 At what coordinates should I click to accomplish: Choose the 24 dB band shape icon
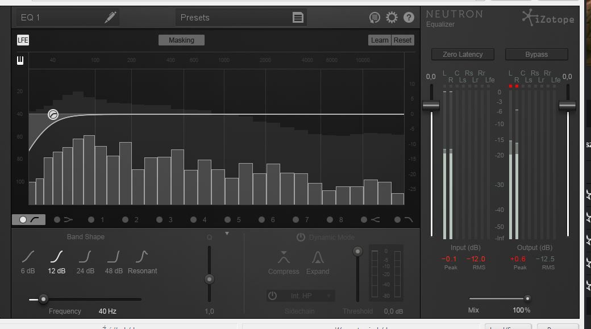[x=85, y=257]
